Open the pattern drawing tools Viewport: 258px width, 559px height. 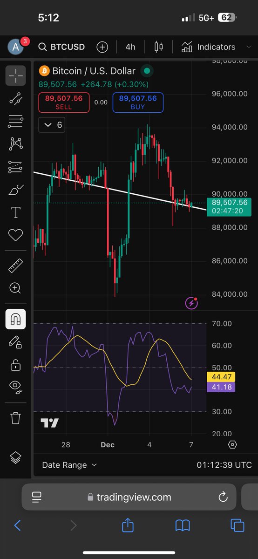pyautogui.click(x=15, y=143)
